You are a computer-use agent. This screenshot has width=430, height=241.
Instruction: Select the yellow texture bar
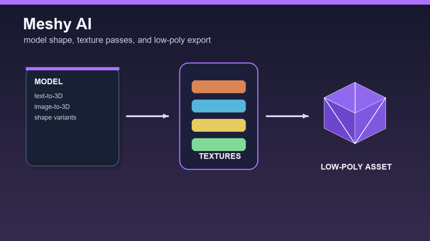218,125
